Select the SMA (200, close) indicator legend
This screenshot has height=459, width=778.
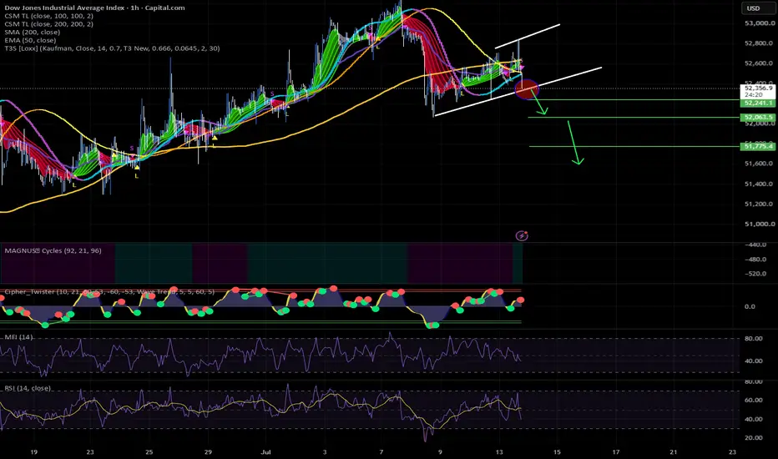[x=33, y=33]
